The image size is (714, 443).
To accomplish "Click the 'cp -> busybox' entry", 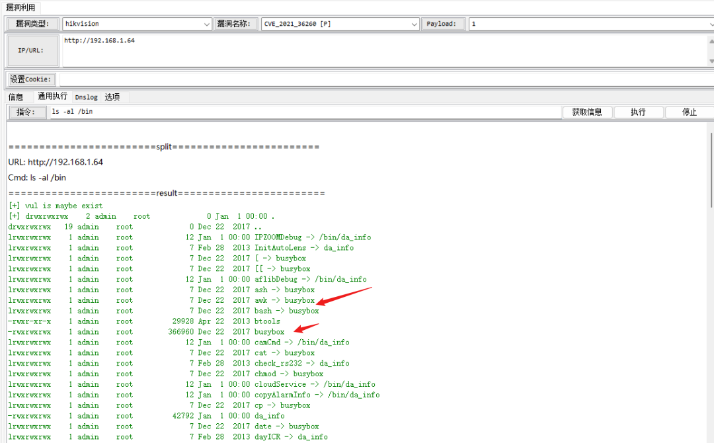I will click(282, 405).
